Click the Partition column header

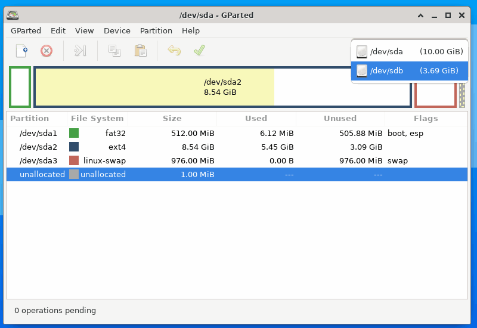point(36,118)
